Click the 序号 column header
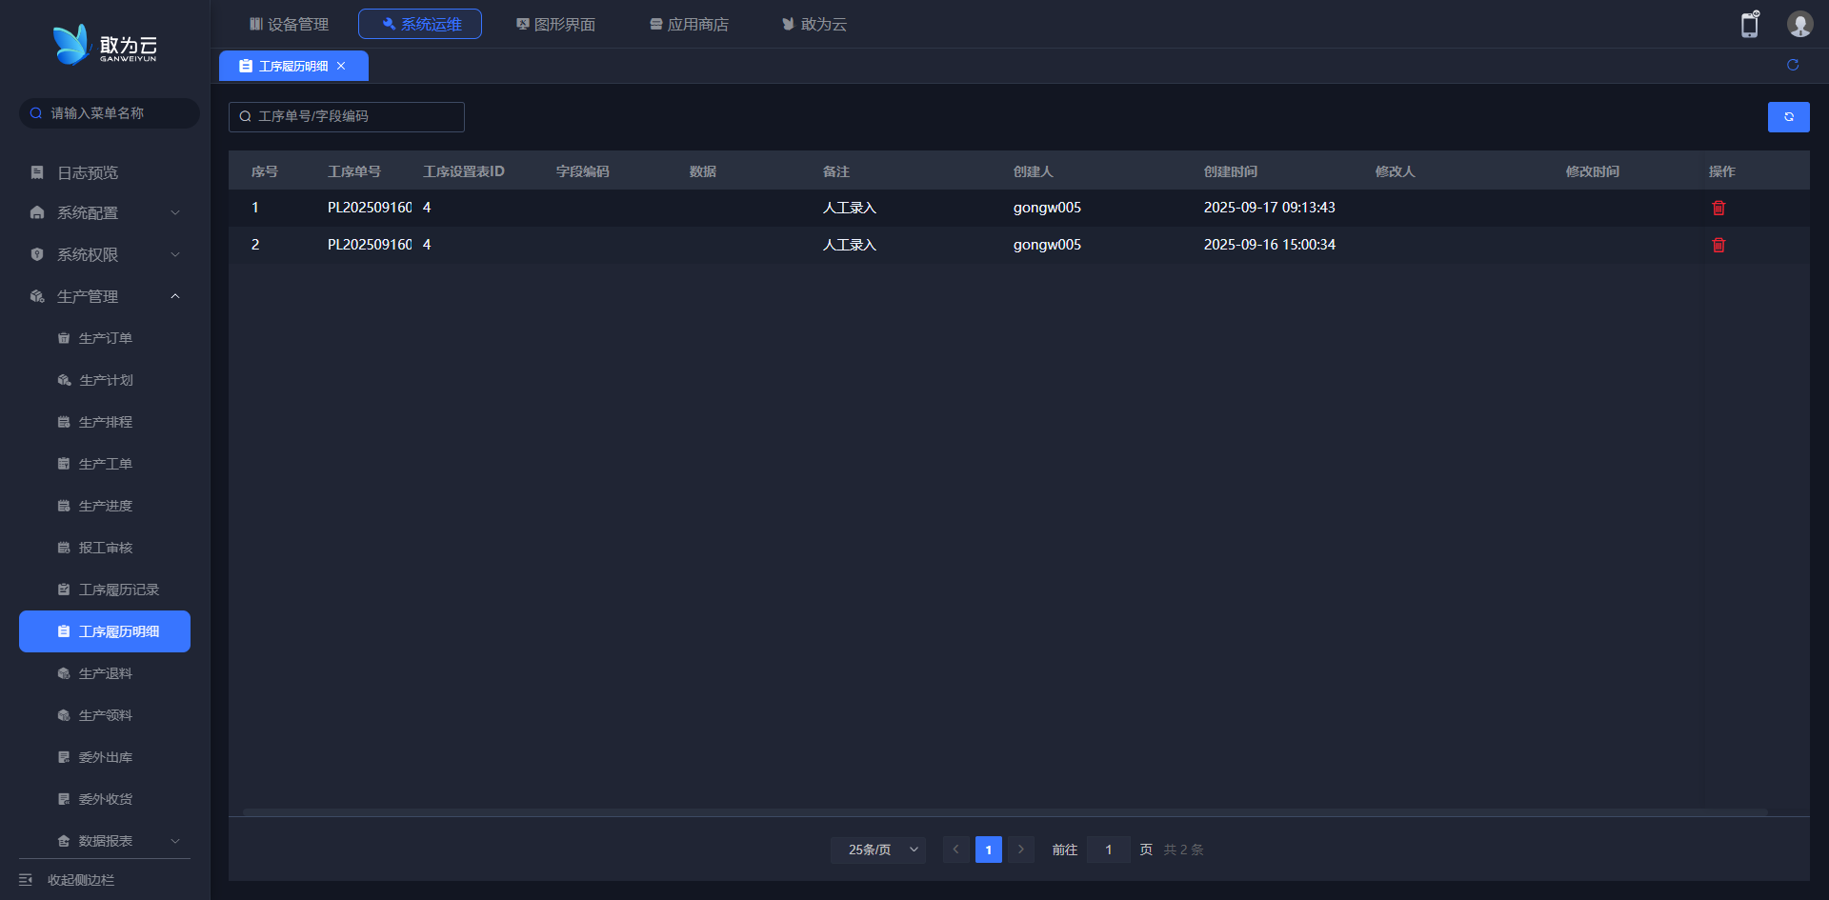1829x900 pixels. (x=265, y=171)
